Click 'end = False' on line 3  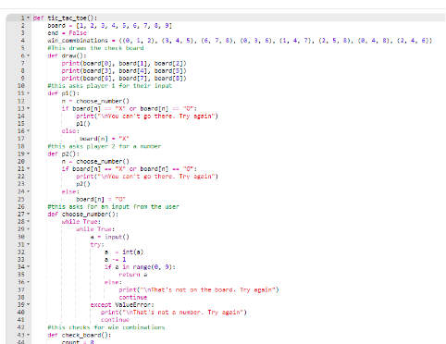pyautogui.click(x=67, y=33)
